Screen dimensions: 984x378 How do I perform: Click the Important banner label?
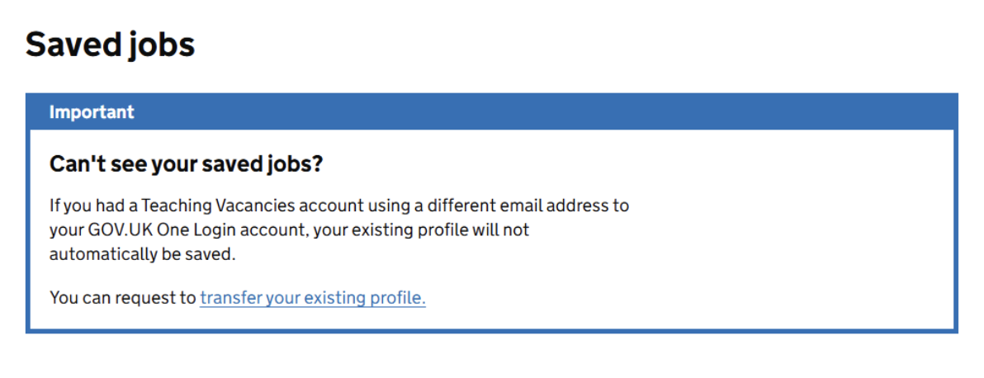click(x=92, y=112)
